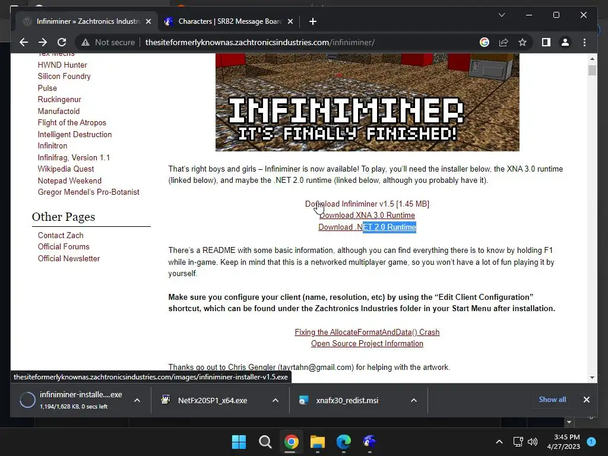The height and width of the screenshot is (456, 608).
Task: Open the tab search dropdown arrow
Action: [x=501, y=15]
